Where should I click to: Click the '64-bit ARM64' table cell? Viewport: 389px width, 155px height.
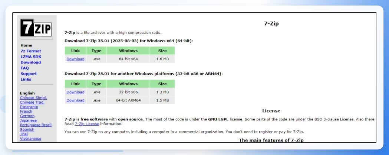(128, 100)
